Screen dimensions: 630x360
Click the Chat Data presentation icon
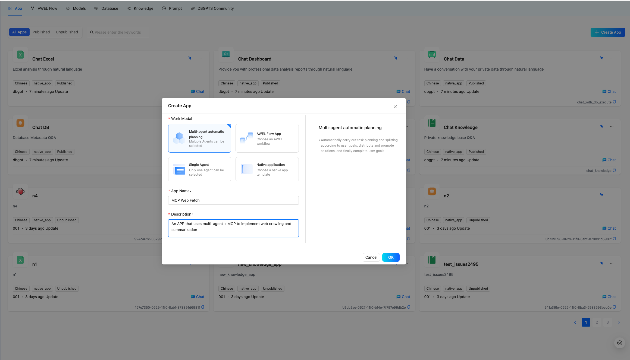point(432,55)
